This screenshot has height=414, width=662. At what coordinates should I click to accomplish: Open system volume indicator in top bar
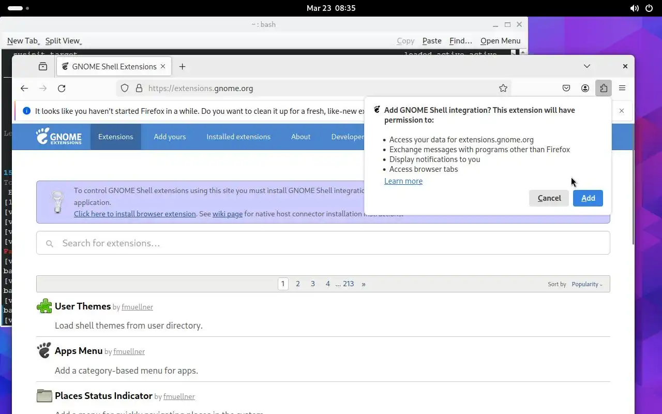(x=634, y=8)
